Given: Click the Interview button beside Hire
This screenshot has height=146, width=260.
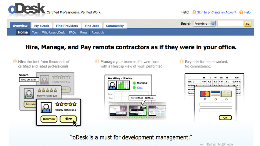Looking at the screenshot, I should pos(49,119).
